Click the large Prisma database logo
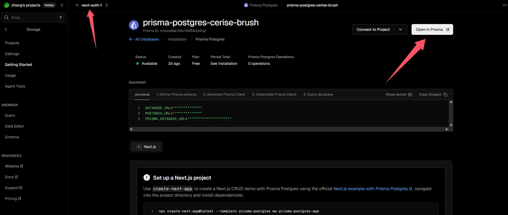This screenshot has height=215, width=508. point(134,25)
